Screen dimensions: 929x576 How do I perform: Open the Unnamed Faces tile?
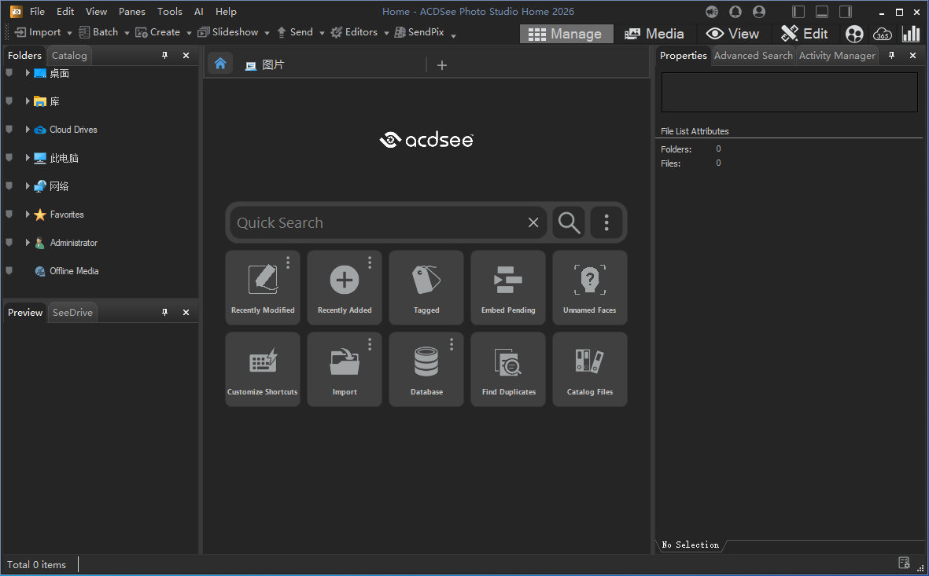point(589,288)
